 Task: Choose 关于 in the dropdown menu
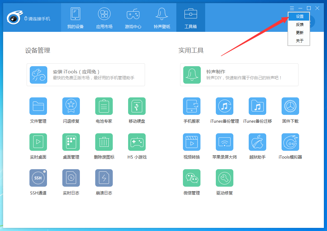298,40
